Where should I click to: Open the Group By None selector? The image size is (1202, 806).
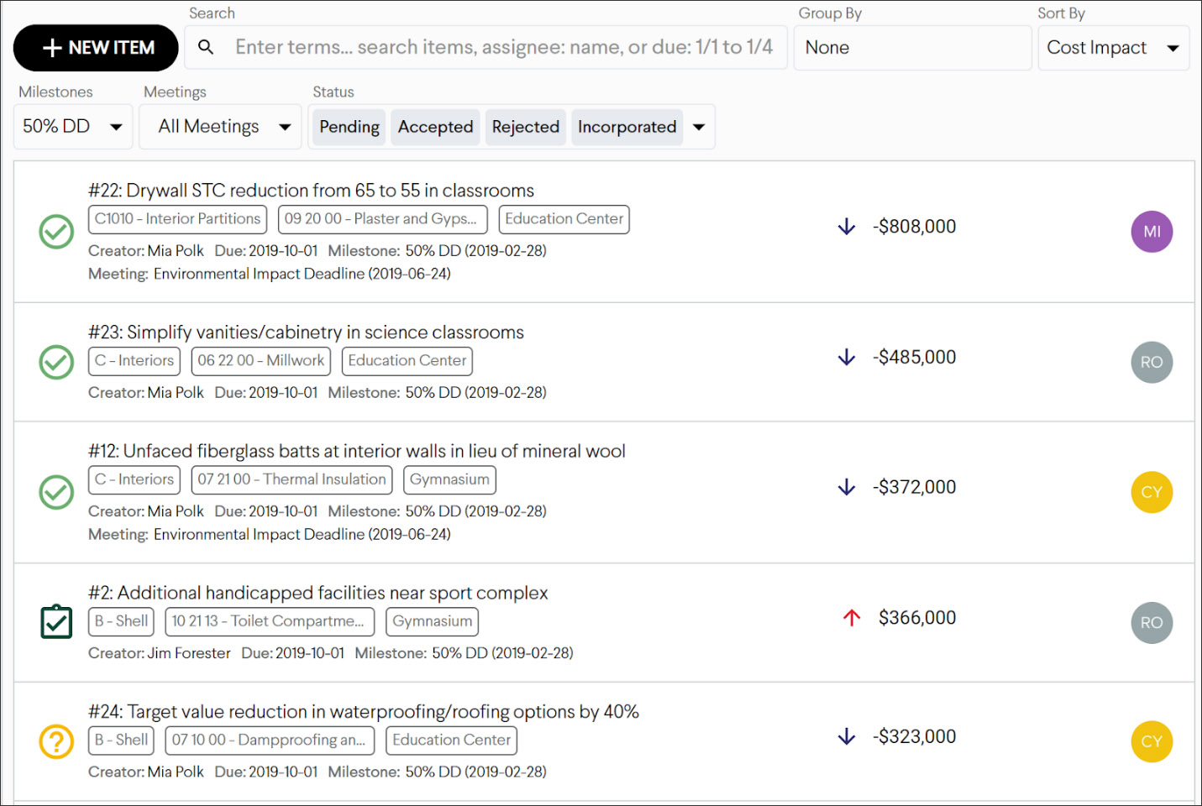point(912,48)
